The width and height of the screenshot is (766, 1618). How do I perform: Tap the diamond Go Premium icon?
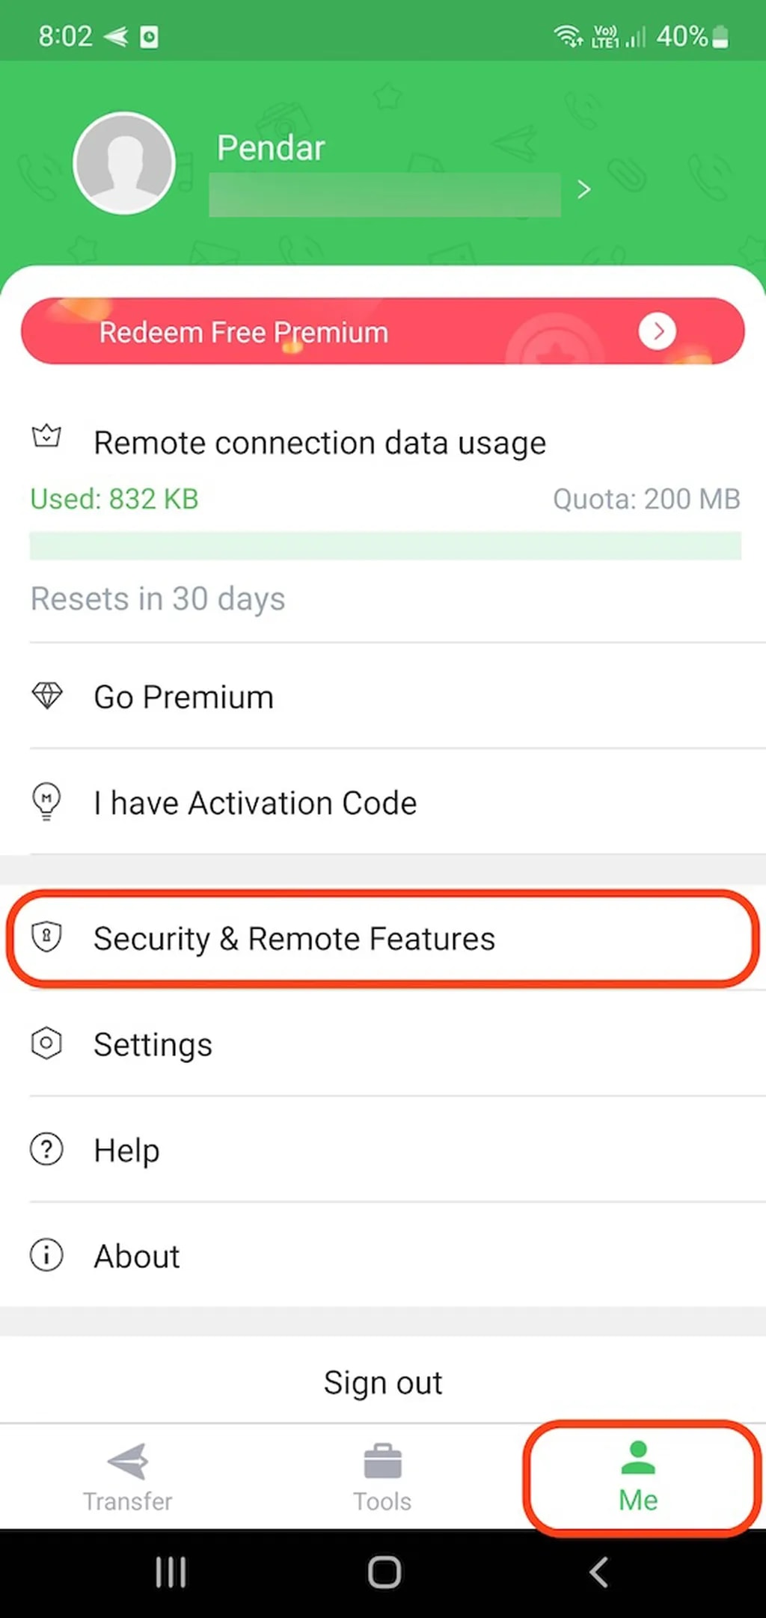(46, 696)
